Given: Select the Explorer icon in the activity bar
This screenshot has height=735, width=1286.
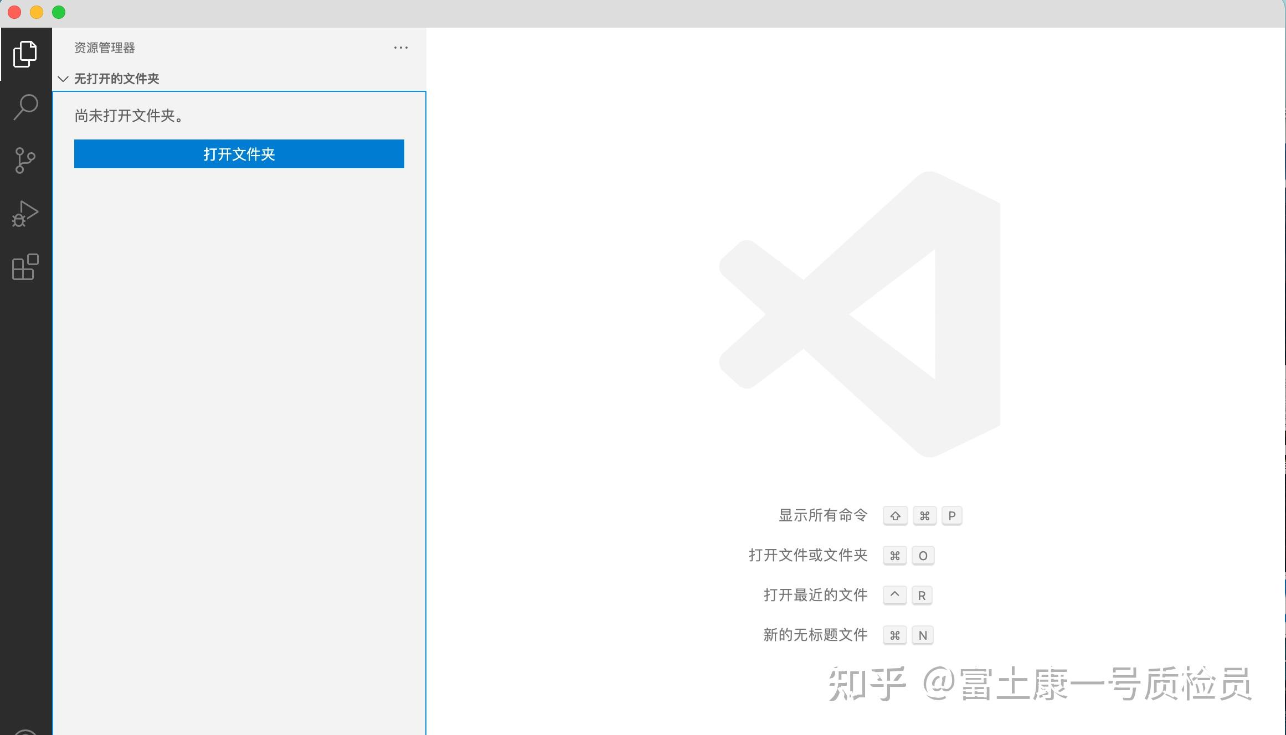Looking at the screenshot, I should [24, 54].
